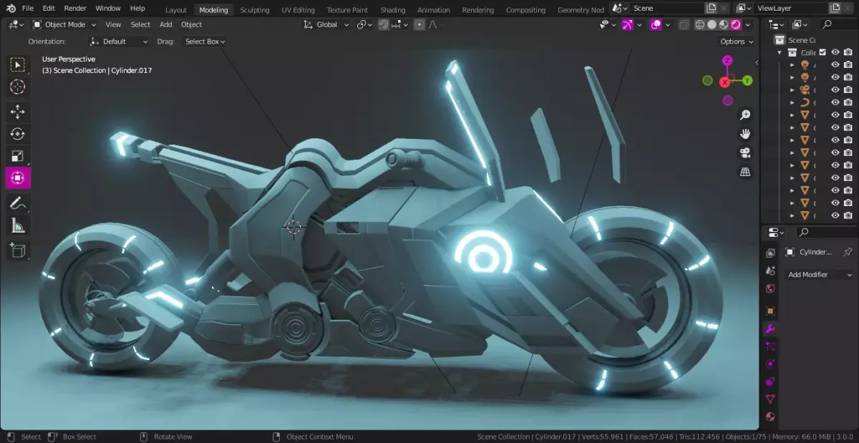Open the World properties tab
The width and height of the screenshot is (859, 443).
[x=770, y=289]
